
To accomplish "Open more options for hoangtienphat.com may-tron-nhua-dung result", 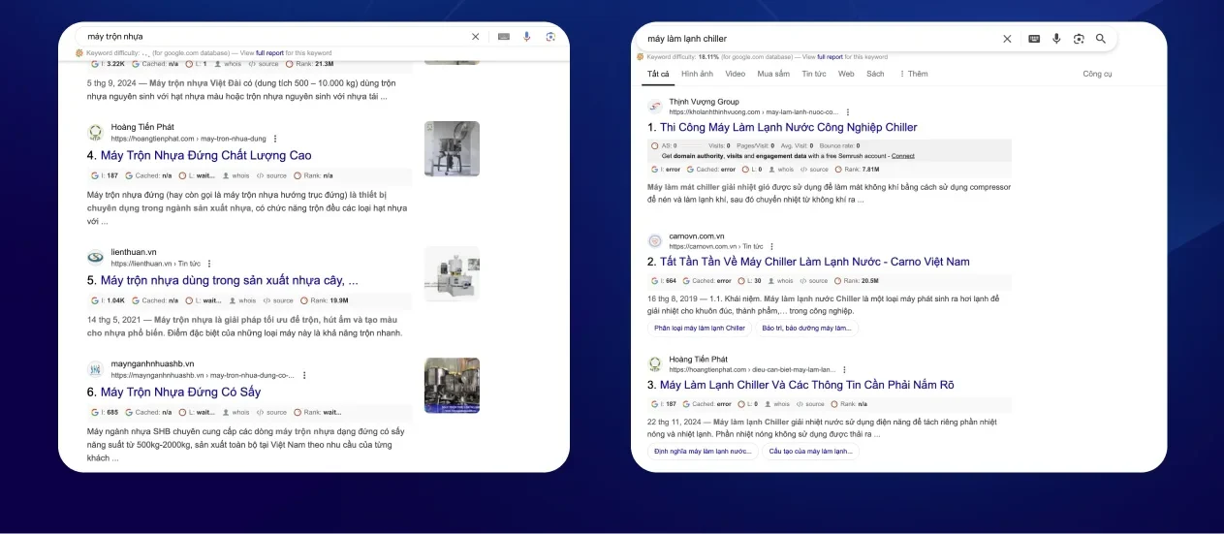I will click(x=275, y=139).
